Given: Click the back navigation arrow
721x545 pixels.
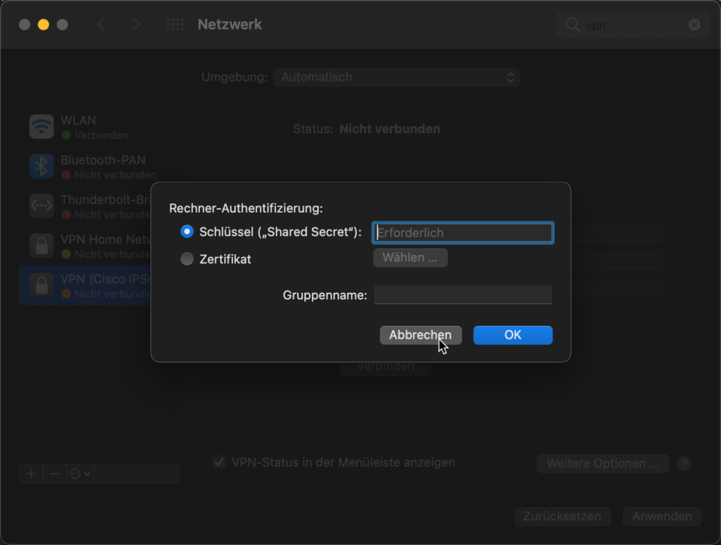Looking at the screenshot, I should 101,24.
